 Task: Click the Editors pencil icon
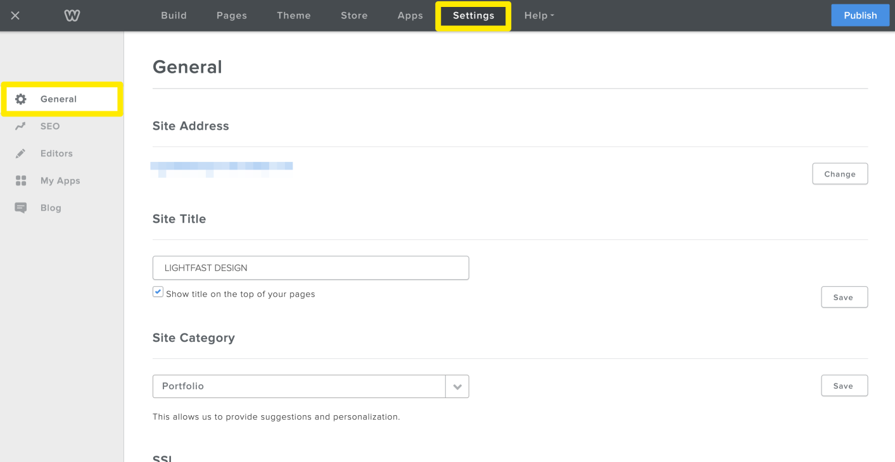21,153
